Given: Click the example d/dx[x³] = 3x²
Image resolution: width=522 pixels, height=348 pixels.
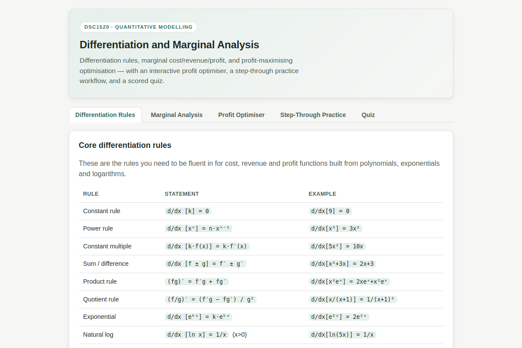Looking at the screenshot, I should pyautogui.click(x=335, y=228).
